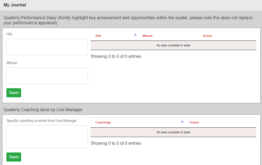Save the performance diary Hits and Misses
The width and height of the screenshot is (262, 165).
point(14,93)
